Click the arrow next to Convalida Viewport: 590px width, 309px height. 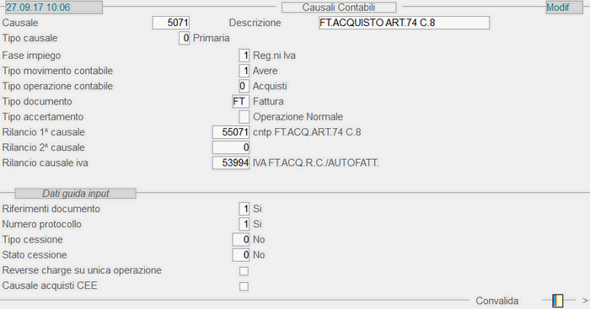coord(586,301)
